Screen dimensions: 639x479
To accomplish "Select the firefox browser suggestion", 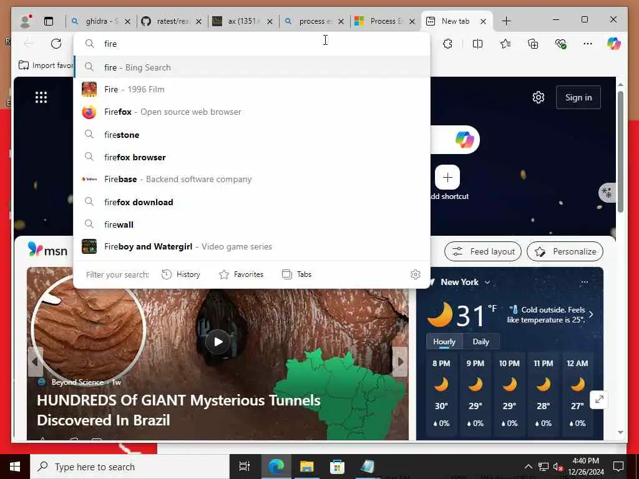I will (x=252, y=157).
